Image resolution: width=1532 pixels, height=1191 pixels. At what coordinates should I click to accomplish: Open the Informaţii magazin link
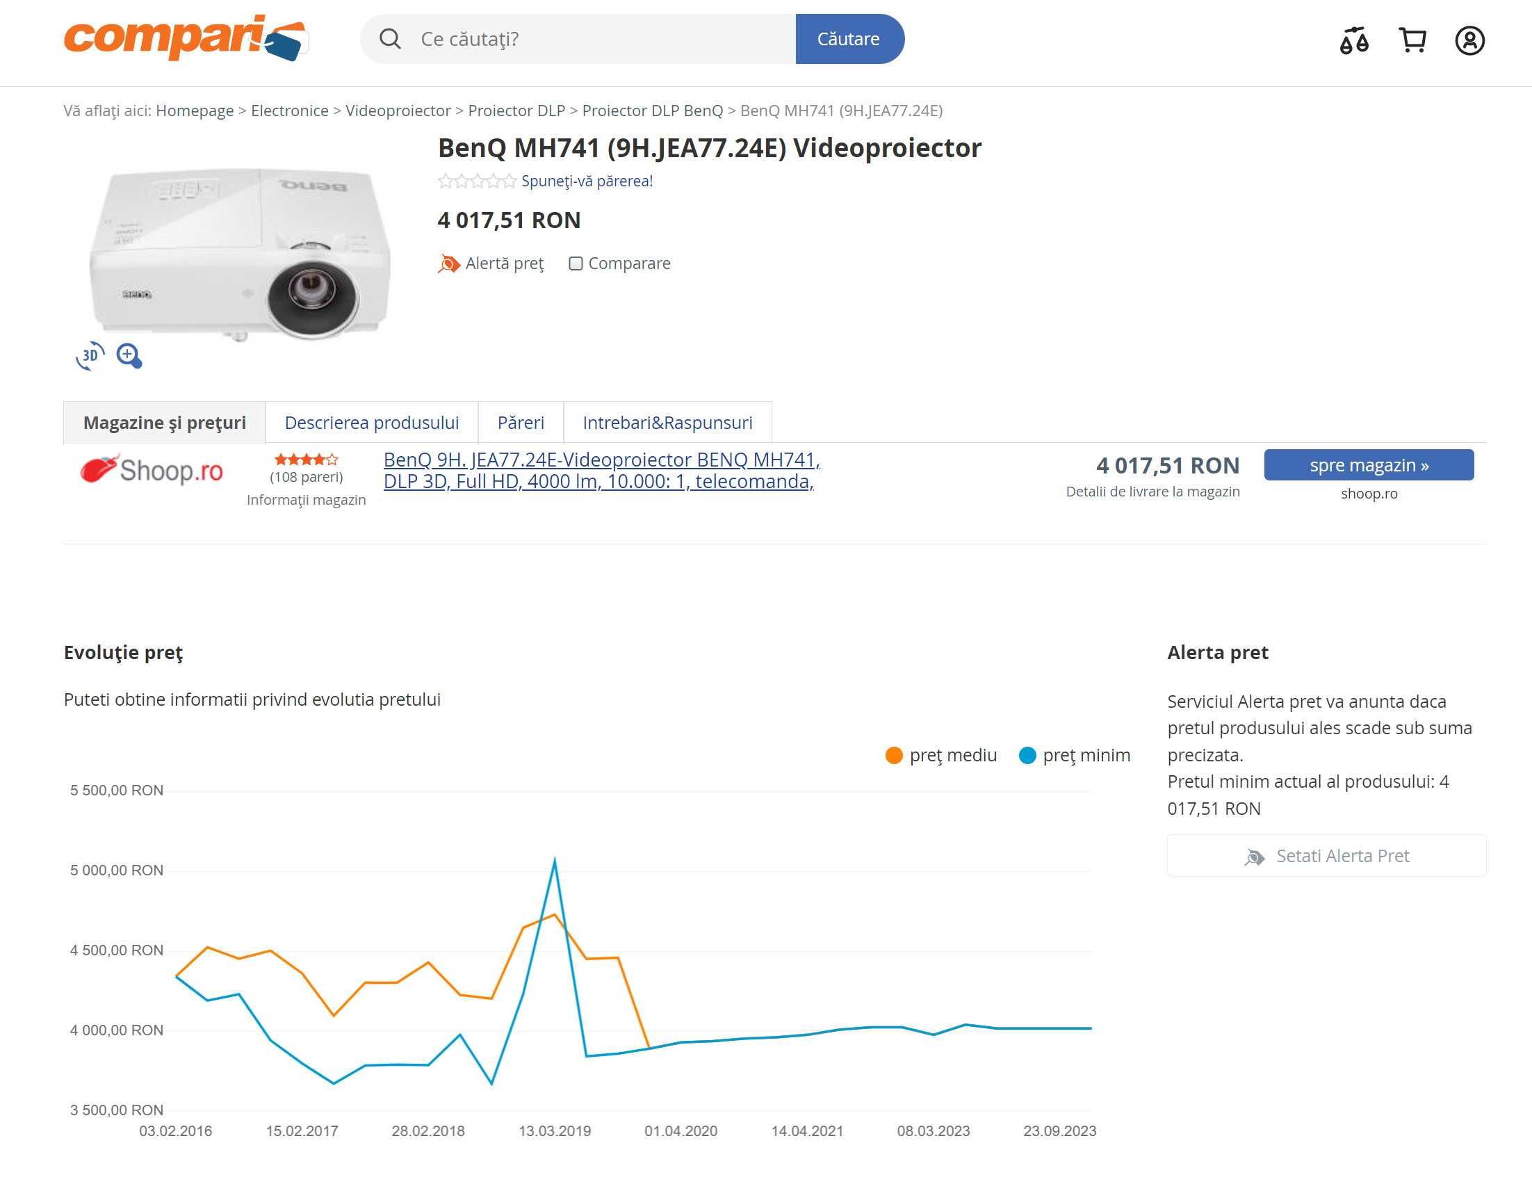coord(307,500)
